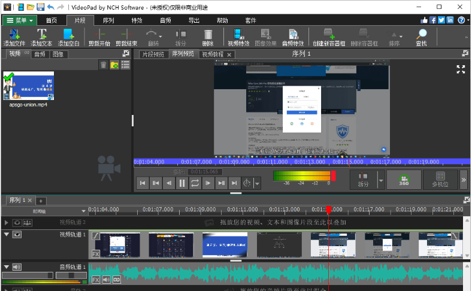Expand more preview tools double-arrow

464,180
